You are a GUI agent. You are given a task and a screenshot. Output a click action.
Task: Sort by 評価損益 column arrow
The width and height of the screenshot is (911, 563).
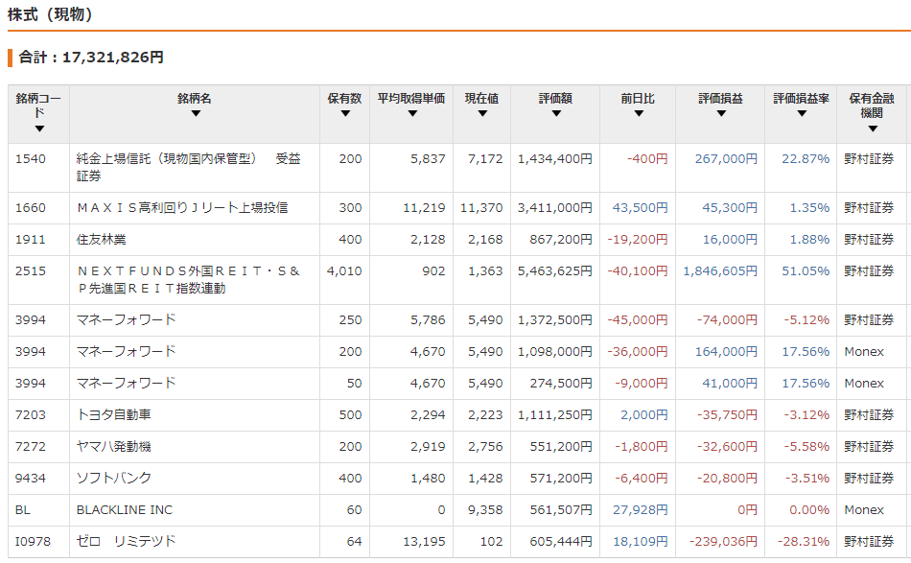721,113
